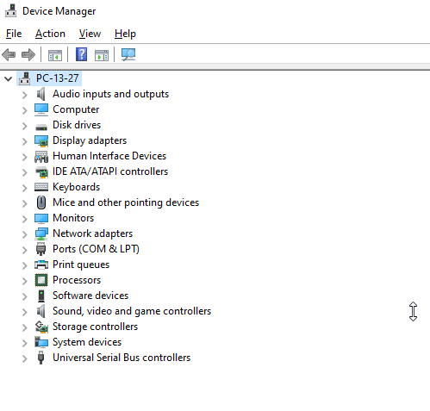Expand Universal Serial Bus controllers

(x=25, y=358)
